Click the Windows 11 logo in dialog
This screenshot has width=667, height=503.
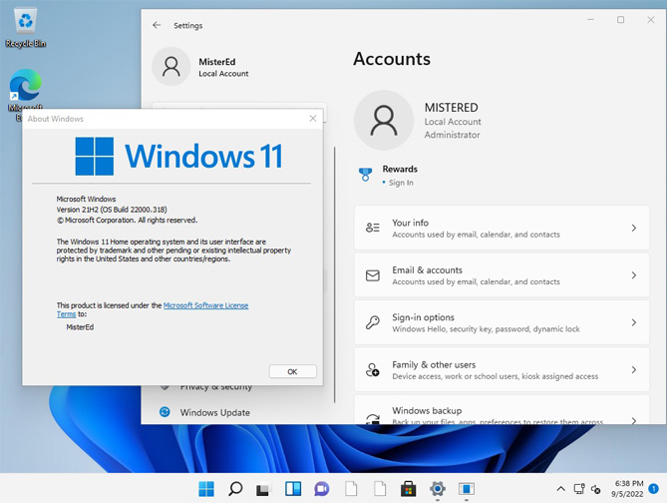click(x=178, y=157)
